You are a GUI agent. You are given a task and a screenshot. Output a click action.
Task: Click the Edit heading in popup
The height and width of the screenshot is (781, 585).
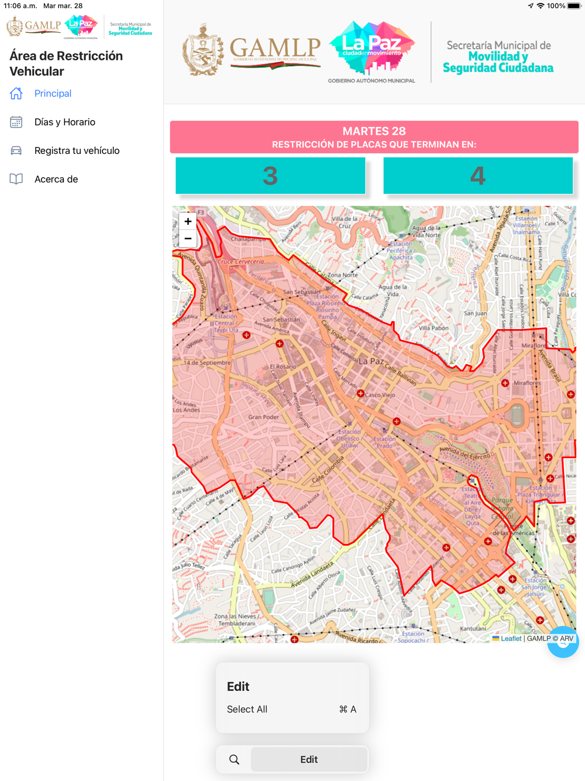238,686
